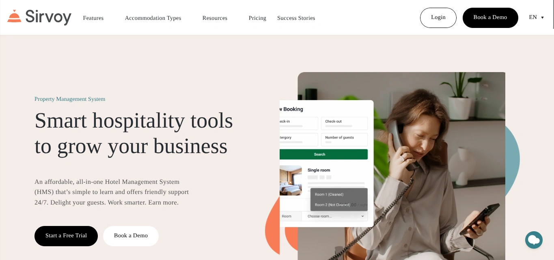
Task: Click the green Search button in mockup
Action: point(323,154)
